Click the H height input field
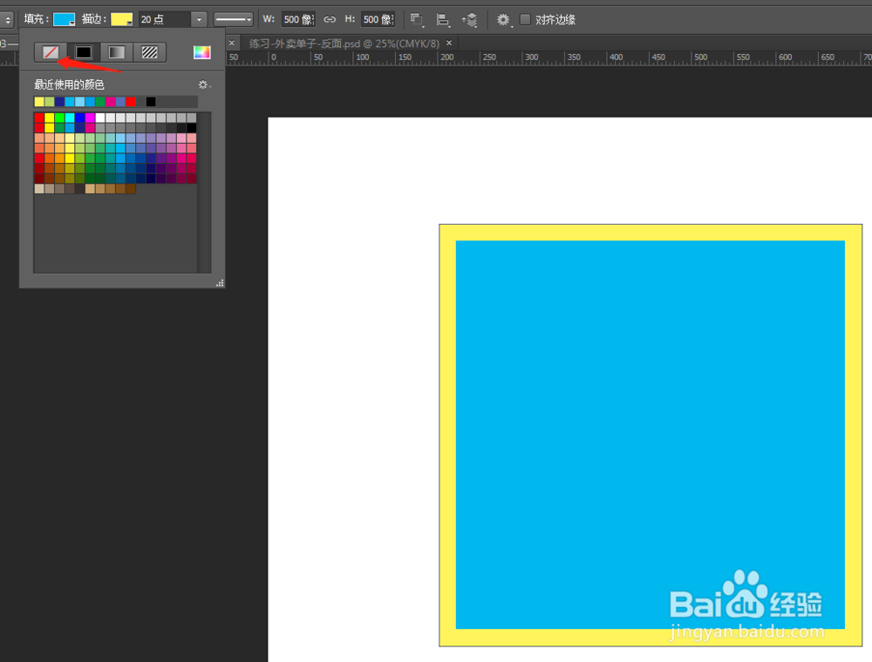 (378, 19)
